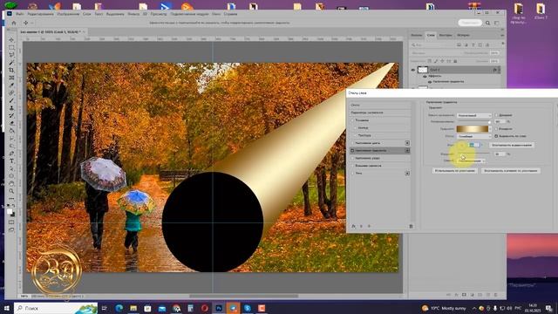Screen dimensions: 558x314
Task: Click the Слой 1 layer thumbnail
Action: point(422,70)
